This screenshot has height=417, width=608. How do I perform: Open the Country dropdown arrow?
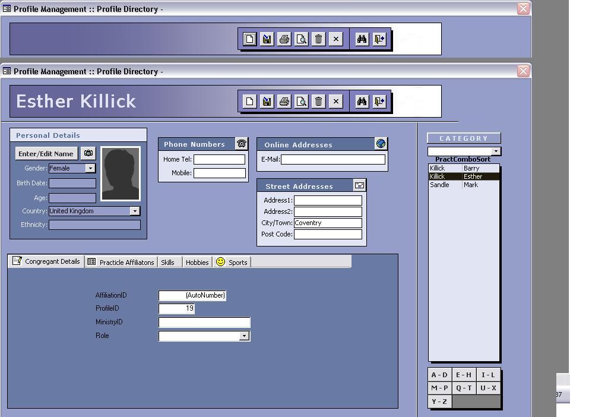click(135, 211)
